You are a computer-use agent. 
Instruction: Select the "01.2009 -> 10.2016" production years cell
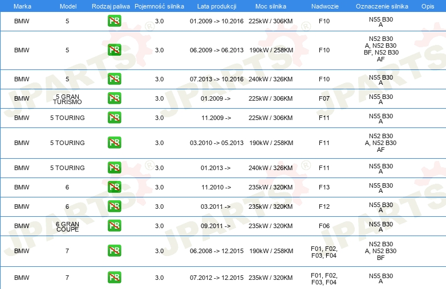click(217, 21)
